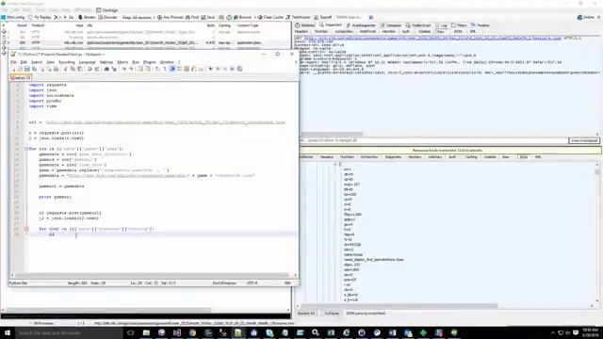Click the response body is encoded notice bar
The image size is (603, 339).
pyautogui.click(x=448, y=151)
